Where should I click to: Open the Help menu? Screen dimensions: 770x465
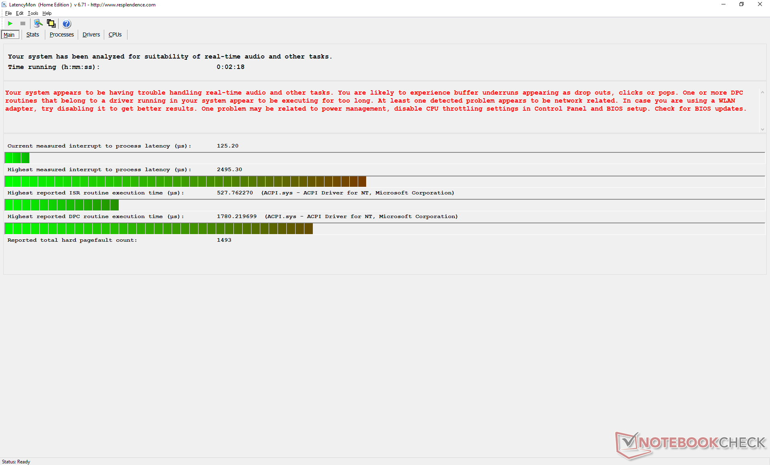coord(47,13)
